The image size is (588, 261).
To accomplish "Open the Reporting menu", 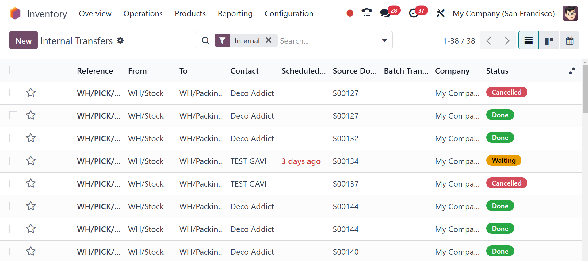I will [x=235, y=14].
